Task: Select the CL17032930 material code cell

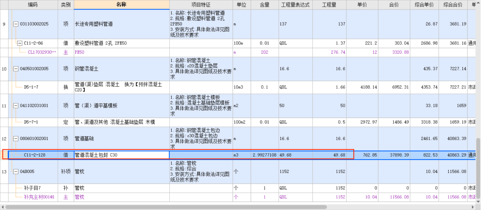Action: click(x=42, y=52)
